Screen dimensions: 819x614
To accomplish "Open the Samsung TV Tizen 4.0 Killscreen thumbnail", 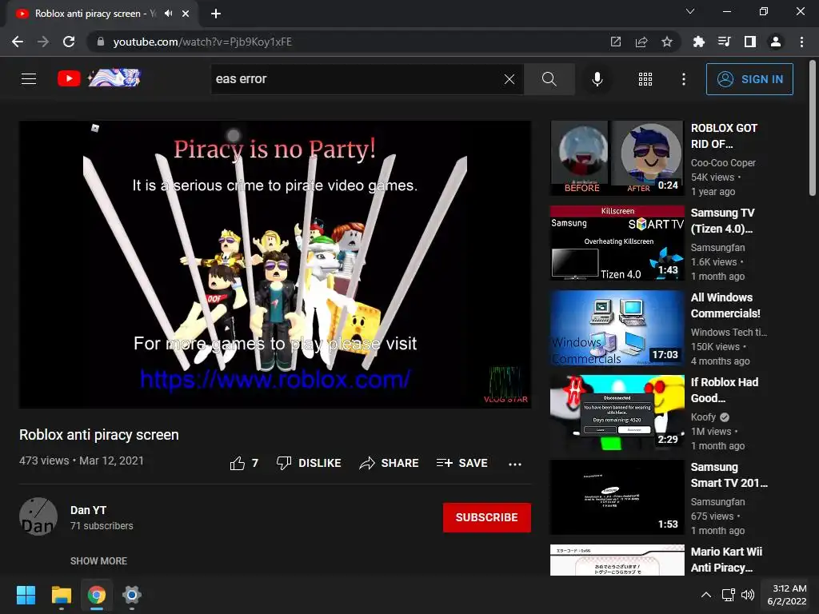I will click(x=617, y=243).
